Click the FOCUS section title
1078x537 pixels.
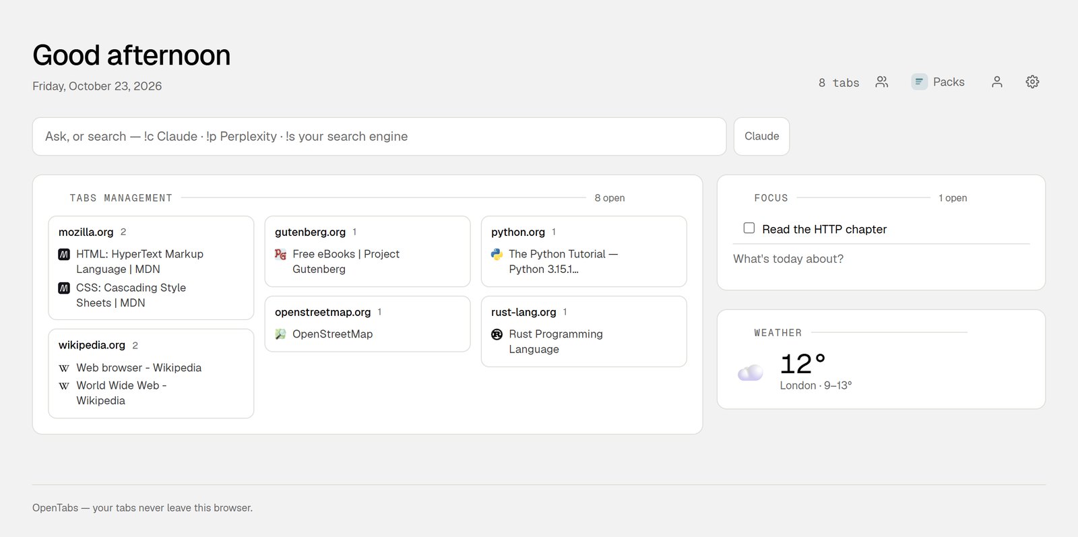pyautogui.click(x=771, y=198)
